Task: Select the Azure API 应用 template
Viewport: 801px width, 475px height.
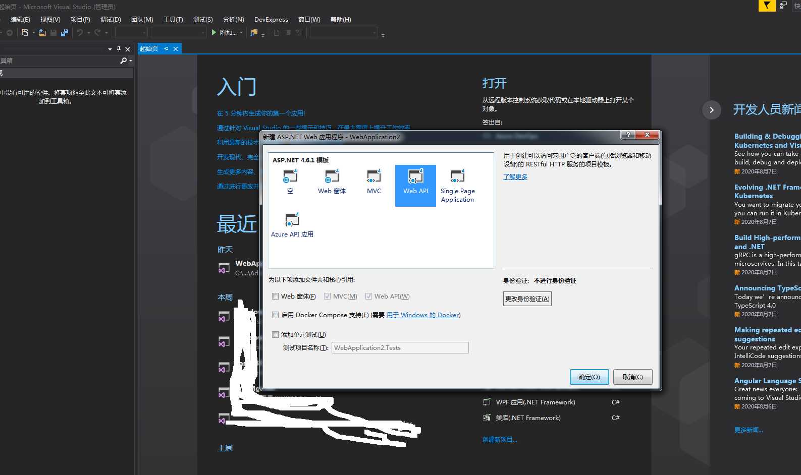Action: 292,225
